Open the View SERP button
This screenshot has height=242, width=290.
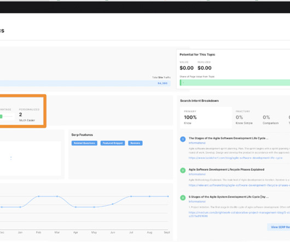(279, 227)
